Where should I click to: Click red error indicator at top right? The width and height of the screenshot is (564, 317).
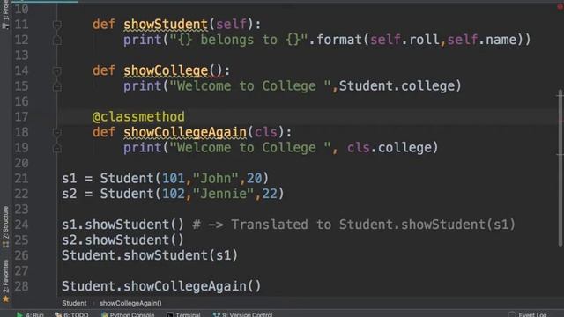click(x=560, y=6)
